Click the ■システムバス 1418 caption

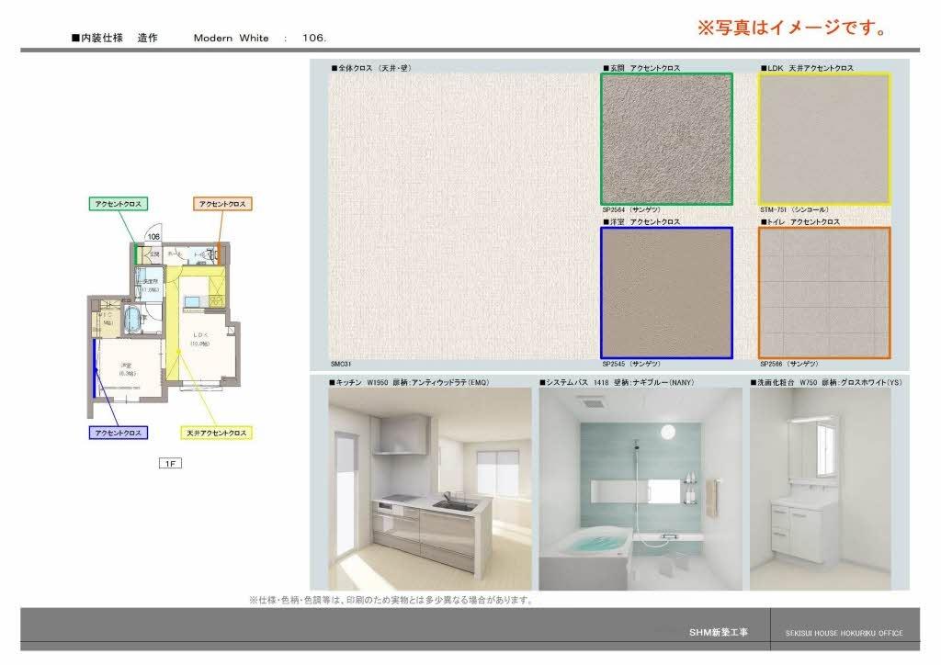pyautogui.click(x=617, y=382)
